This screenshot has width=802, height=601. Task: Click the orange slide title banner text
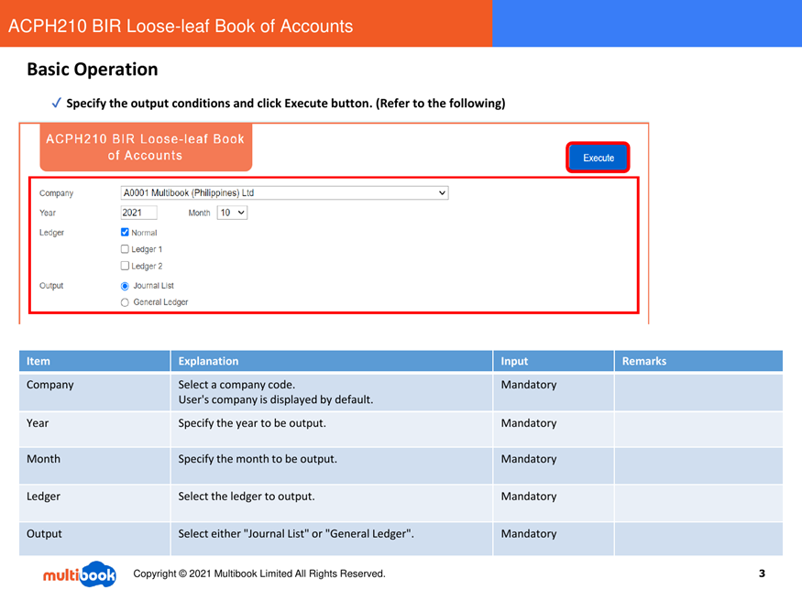pos(181,26)
